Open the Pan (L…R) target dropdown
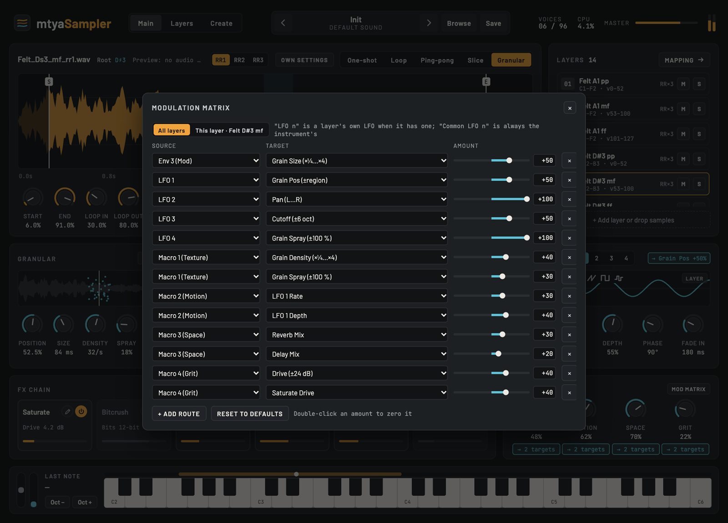The width and height of the screenshot is (728, 523). 356,200
